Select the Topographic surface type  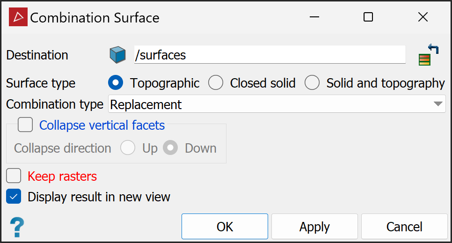tap(116, 83)
